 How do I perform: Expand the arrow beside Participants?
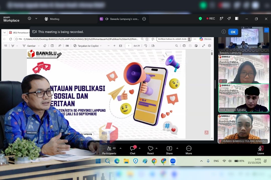120,148
